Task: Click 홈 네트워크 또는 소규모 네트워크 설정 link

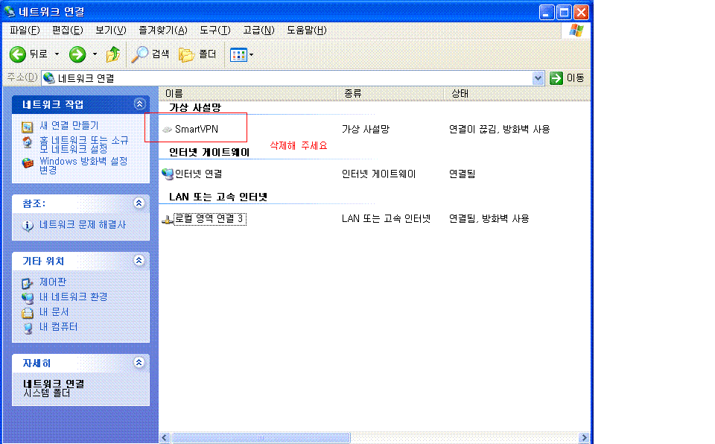Action: click(x=84, y=145)
